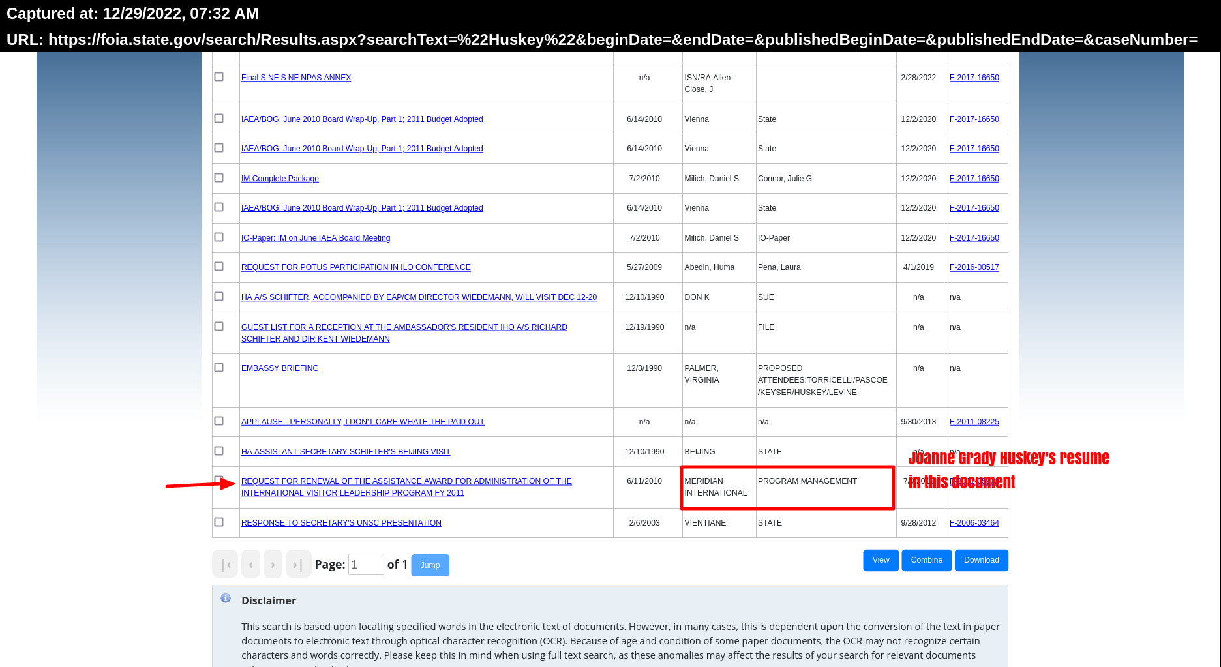Go to last page pagination icon
This screenshot has width=1221, height=667.
298,564
